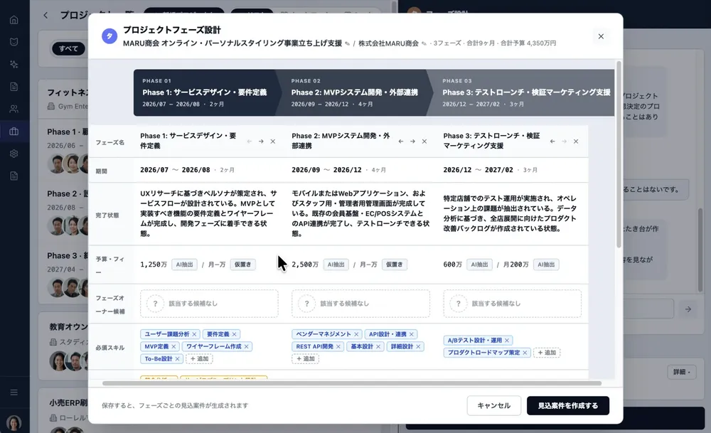The image size is (711, 433).
Task: Remove the ベンダーマネジメント skill tag
Action: pyautogui.click(x=356, y=334)
